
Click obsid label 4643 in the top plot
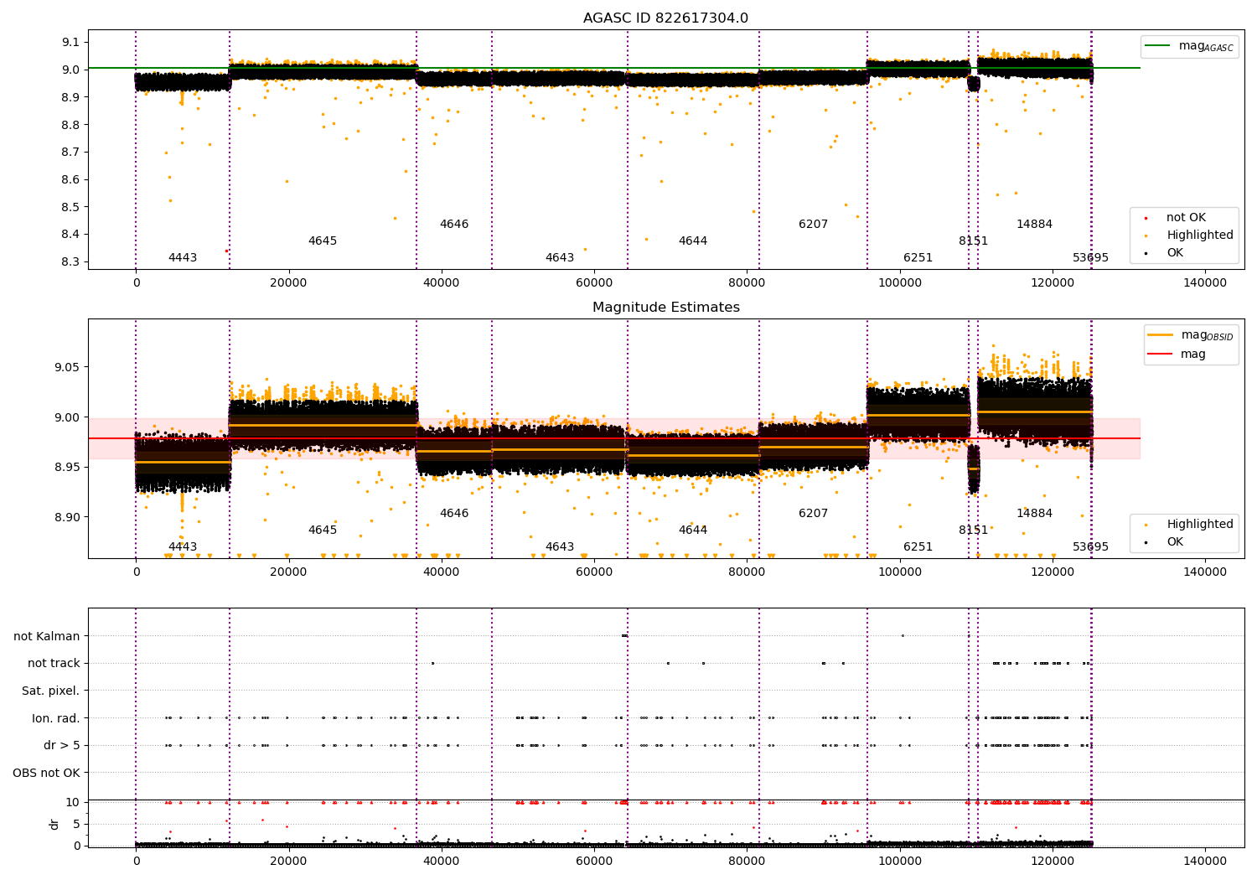560,258
